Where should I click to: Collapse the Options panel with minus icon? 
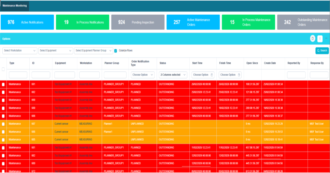(326, 38)
